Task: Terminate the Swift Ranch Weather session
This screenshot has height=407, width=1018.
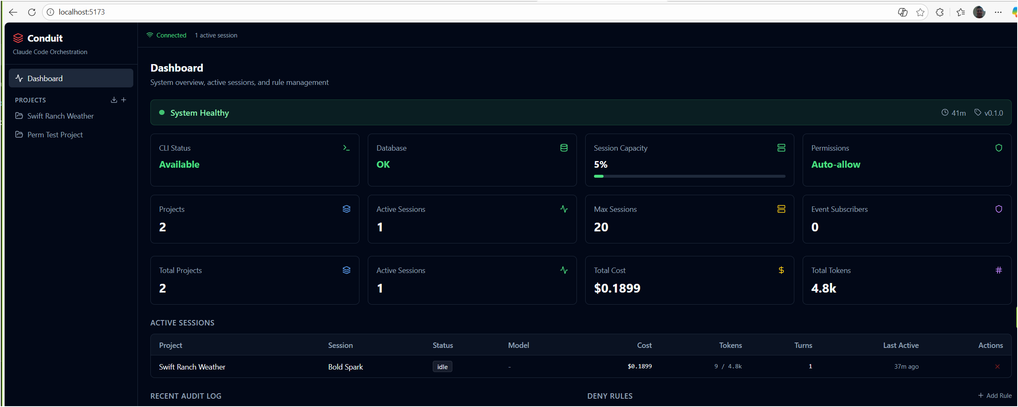Action: click(998, 367)
